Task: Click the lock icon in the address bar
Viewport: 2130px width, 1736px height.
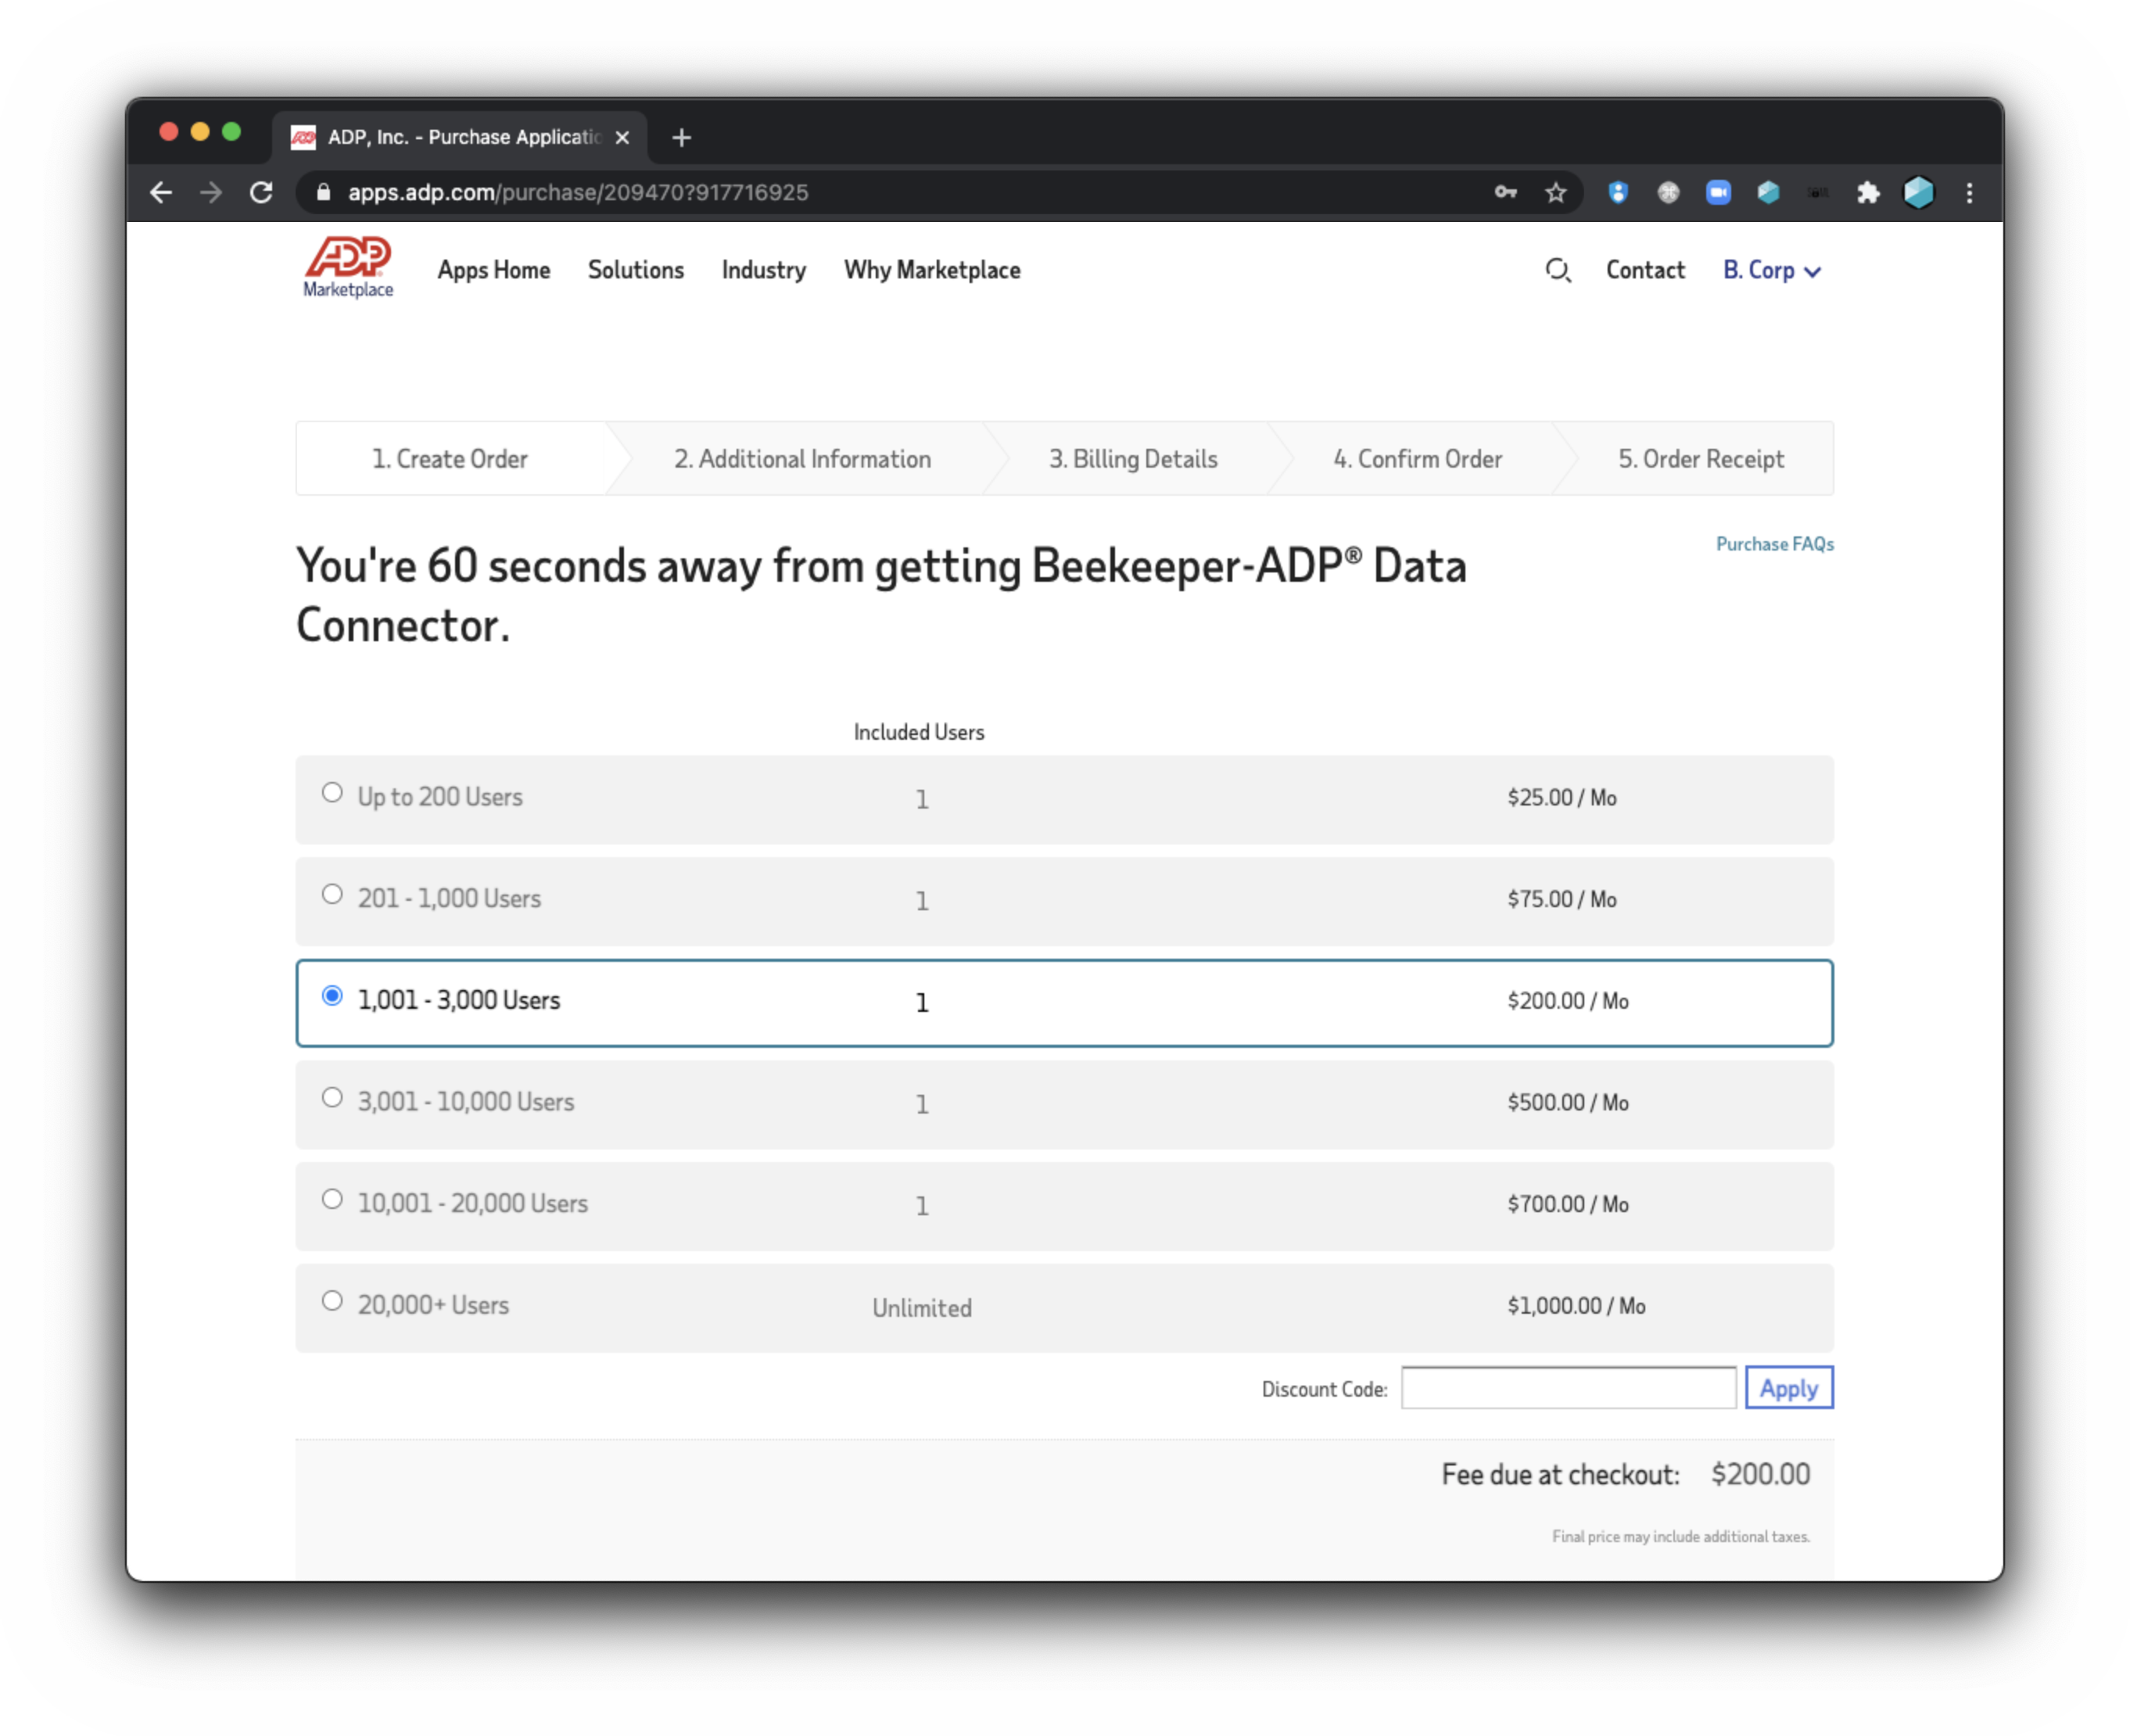Action: [323, 192]
